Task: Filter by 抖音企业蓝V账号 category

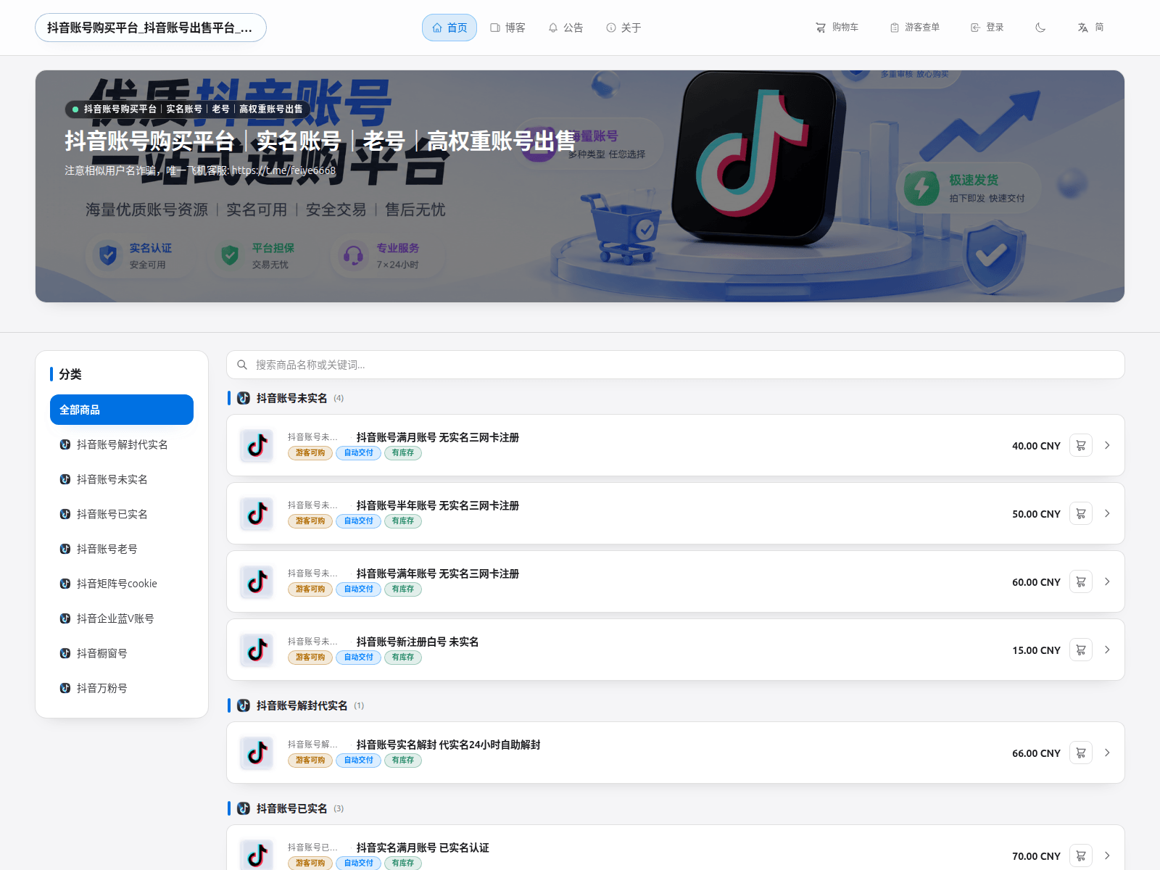Action: point(122,618)
